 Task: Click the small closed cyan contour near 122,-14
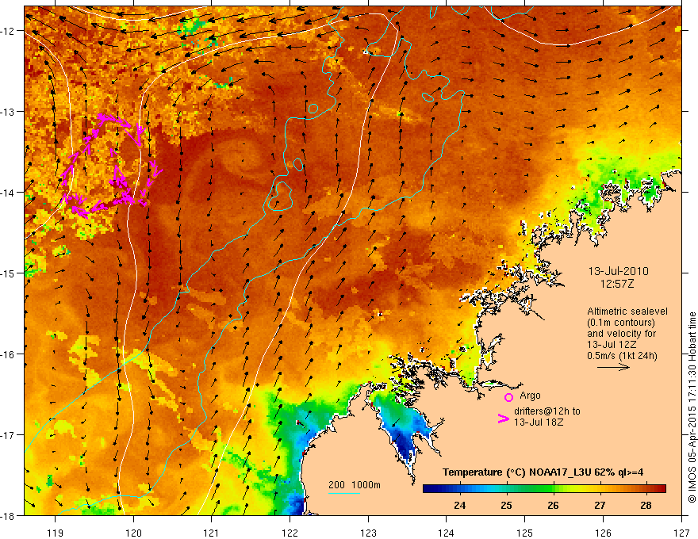coord(280,196)
